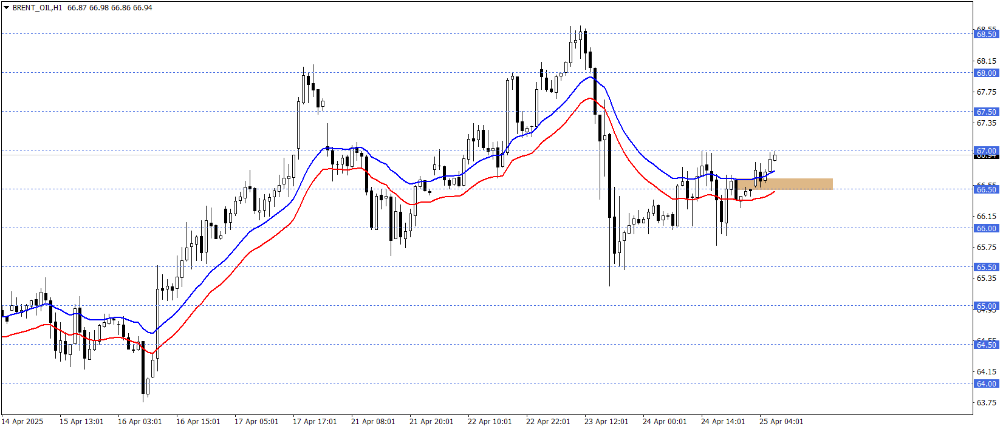Click the 16 Apr 15:01 time label
The height and width of the screenshot is (429, 1003).
coord(198,421)
